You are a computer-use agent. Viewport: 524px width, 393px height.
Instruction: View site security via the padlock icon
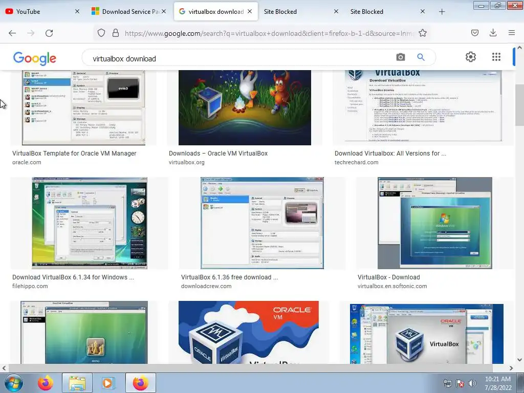click(x=116, y=33)
